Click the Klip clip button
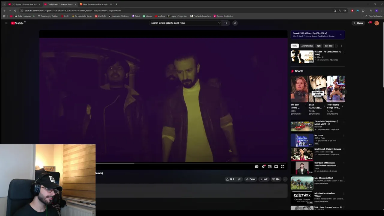The image size is (384, 216). 276,179
